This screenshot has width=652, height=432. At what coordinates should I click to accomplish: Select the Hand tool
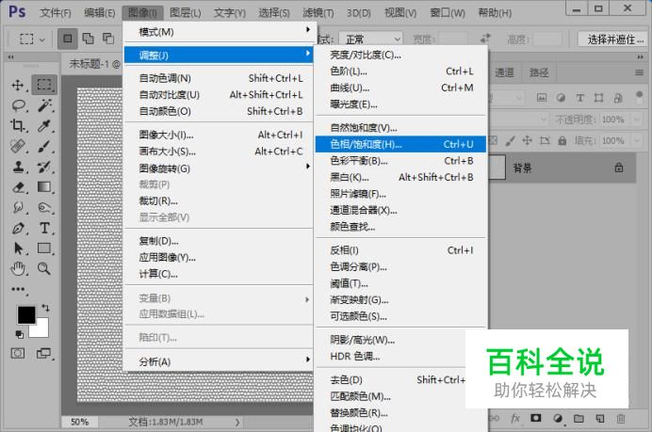pos(18,269)
